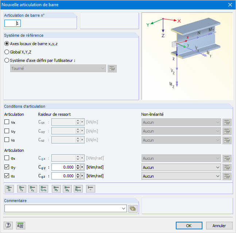
Task: Enable the ux articulation checkbox
Action: [x=7, y=122]
